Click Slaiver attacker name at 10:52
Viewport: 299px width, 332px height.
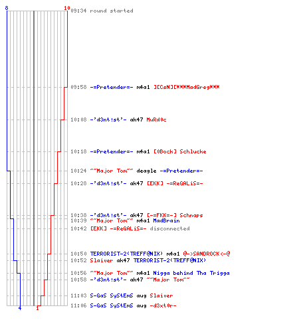(x=102, y=260)
